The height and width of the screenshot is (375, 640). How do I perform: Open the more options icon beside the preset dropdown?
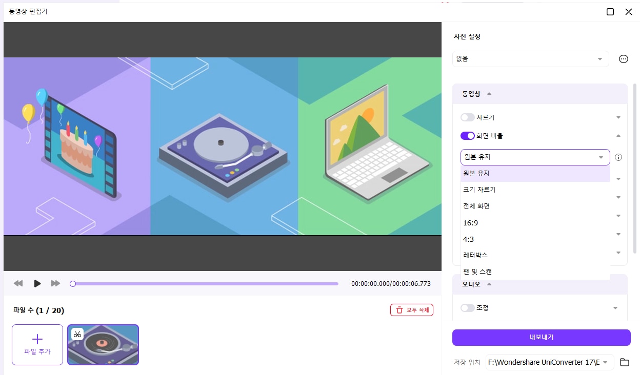(623, 58)
